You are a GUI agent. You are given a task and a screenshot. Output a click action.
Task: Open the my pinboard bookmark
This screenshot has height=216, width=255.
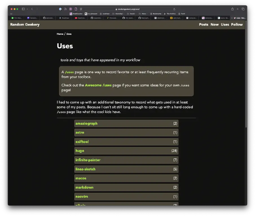[x=91, y=14]
